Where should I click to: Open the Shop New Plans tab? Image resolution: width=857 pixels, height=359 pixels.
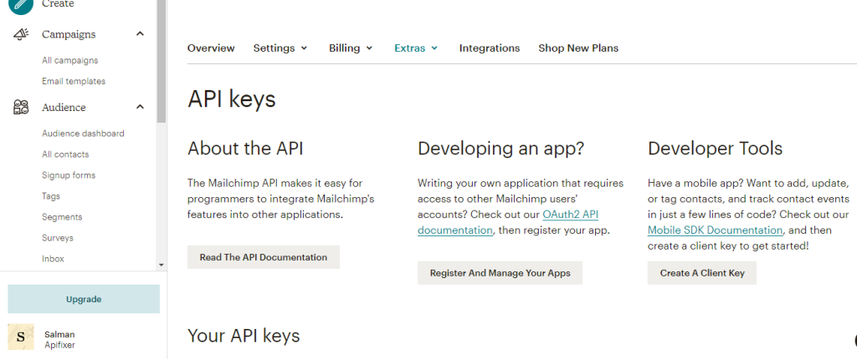pos(578,48)
